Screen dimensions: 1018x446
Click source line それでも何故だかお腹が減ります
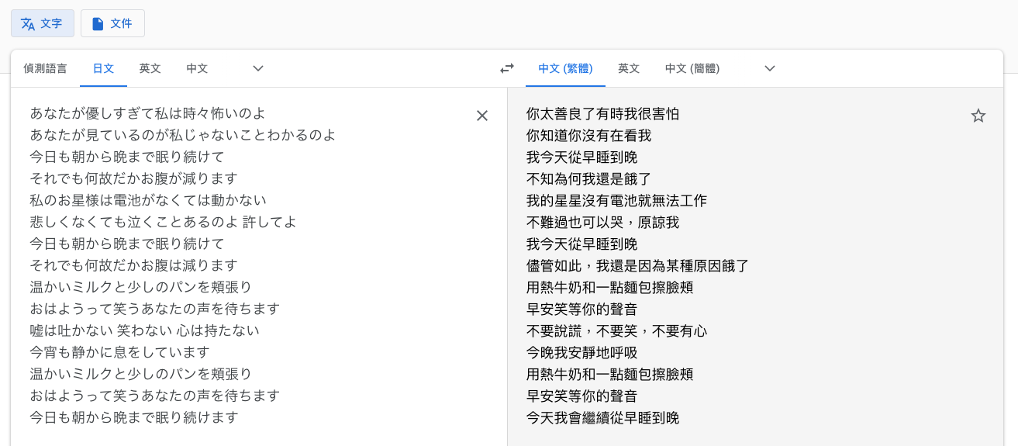coord(134,178)
